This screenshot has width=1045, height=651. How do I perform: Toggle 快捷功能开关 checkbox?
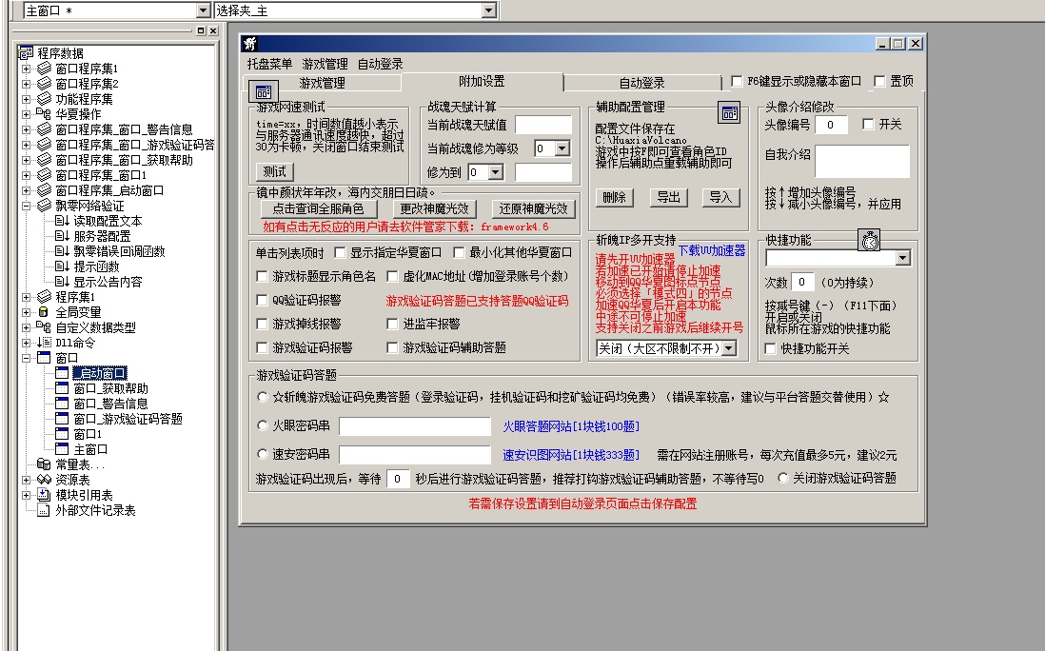coord(770,348)
